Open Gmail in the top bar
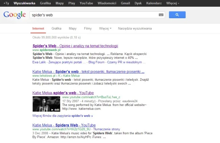 click(x=125, y=3)
